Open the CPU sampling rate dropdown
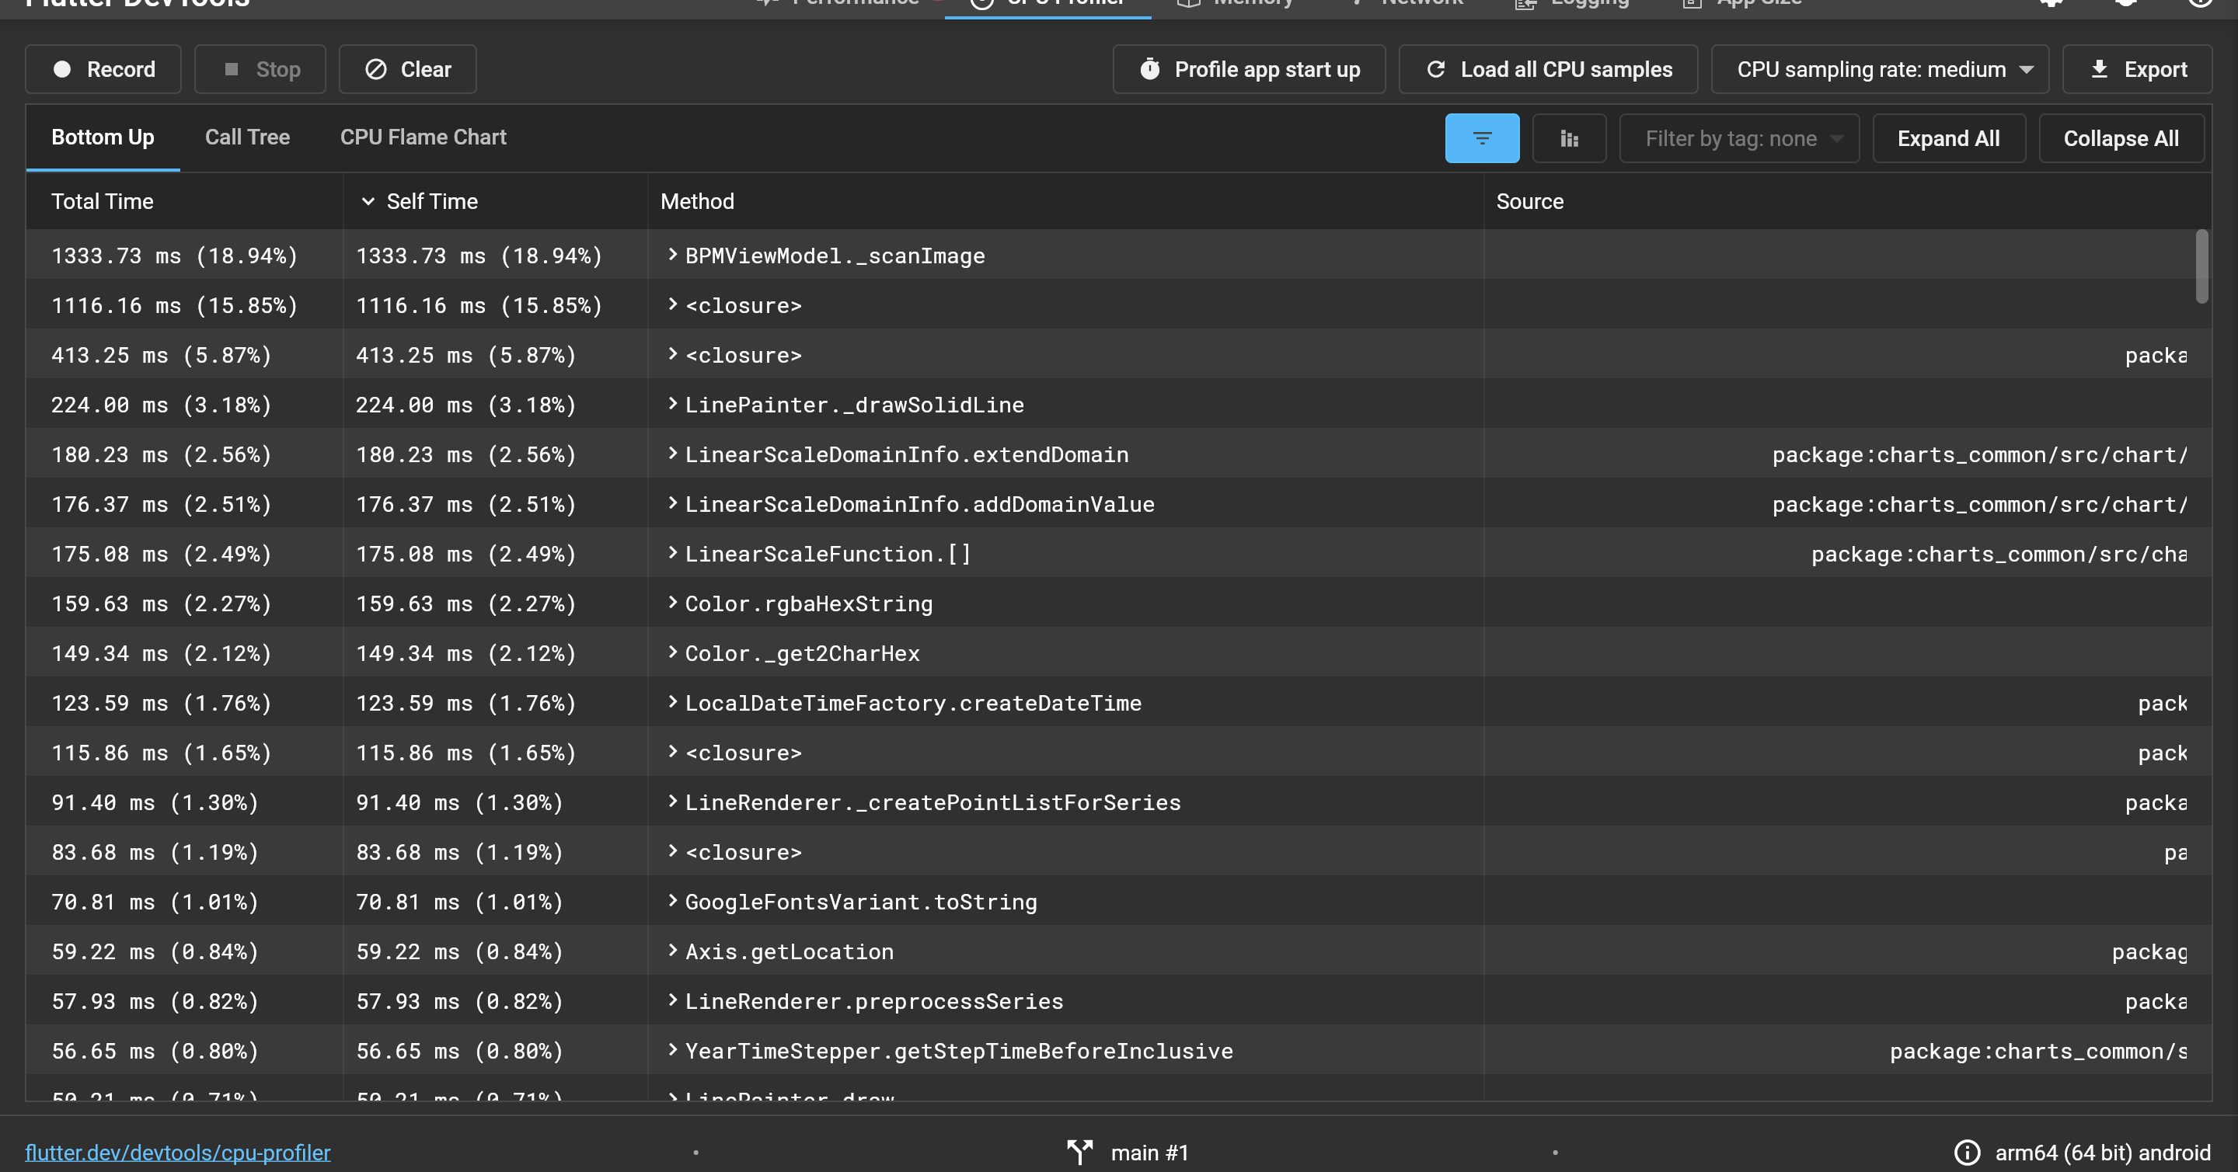 1879,69
